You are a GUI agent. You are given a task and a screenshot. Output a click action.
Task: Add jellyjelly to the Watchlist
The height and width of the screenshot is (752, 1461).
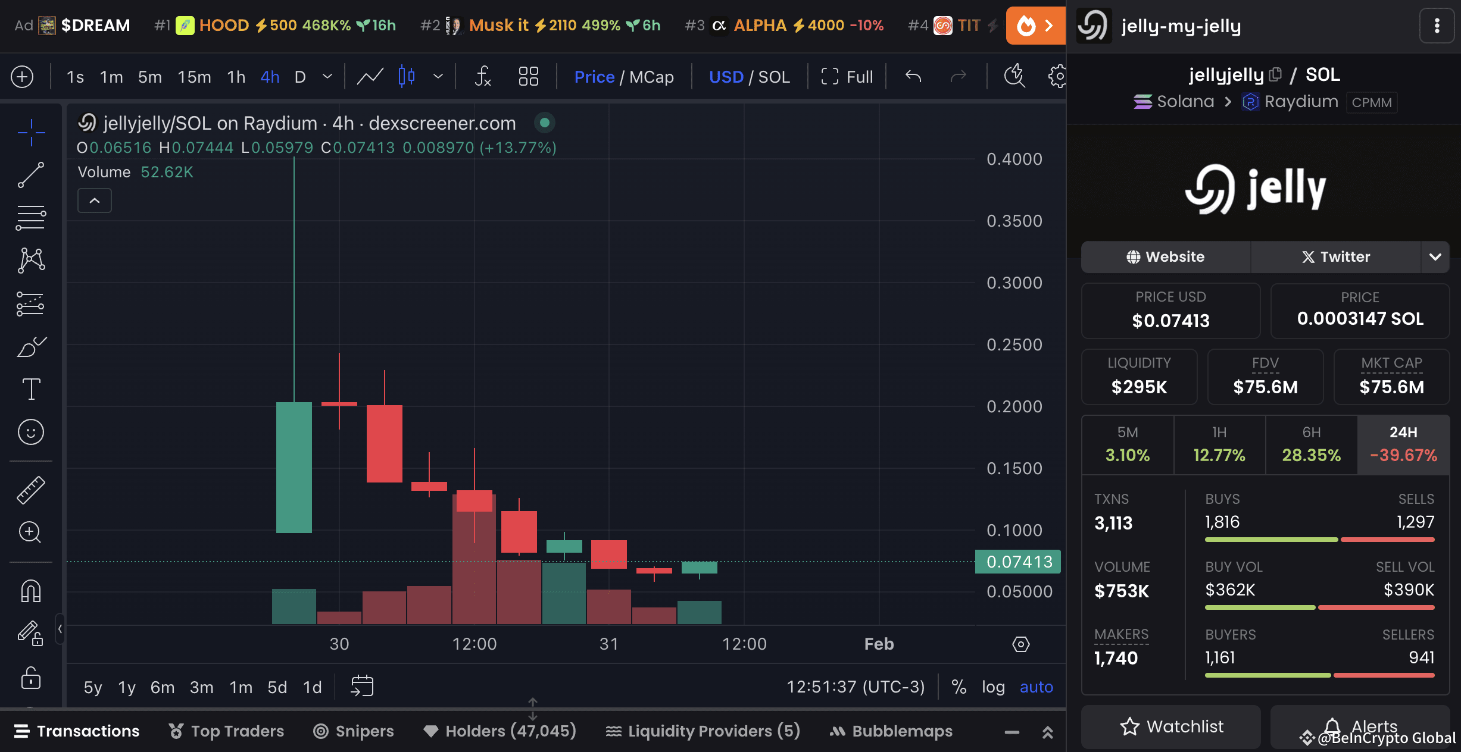click(x=1170, y=726)
